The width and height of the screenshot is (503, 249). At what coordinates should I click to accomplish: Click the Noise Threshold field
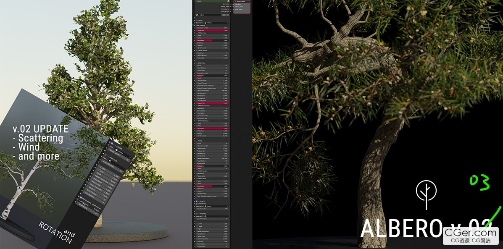212,239
